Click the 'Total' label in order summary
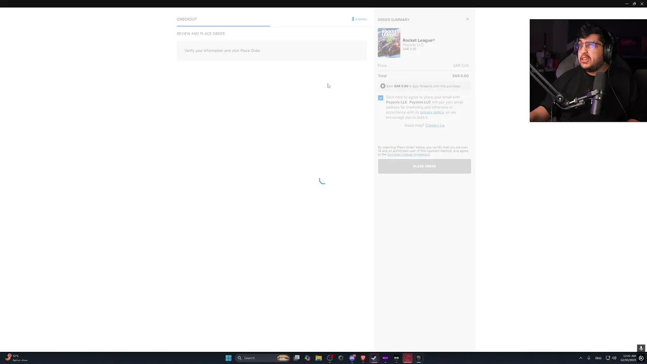 pos(382,76)
